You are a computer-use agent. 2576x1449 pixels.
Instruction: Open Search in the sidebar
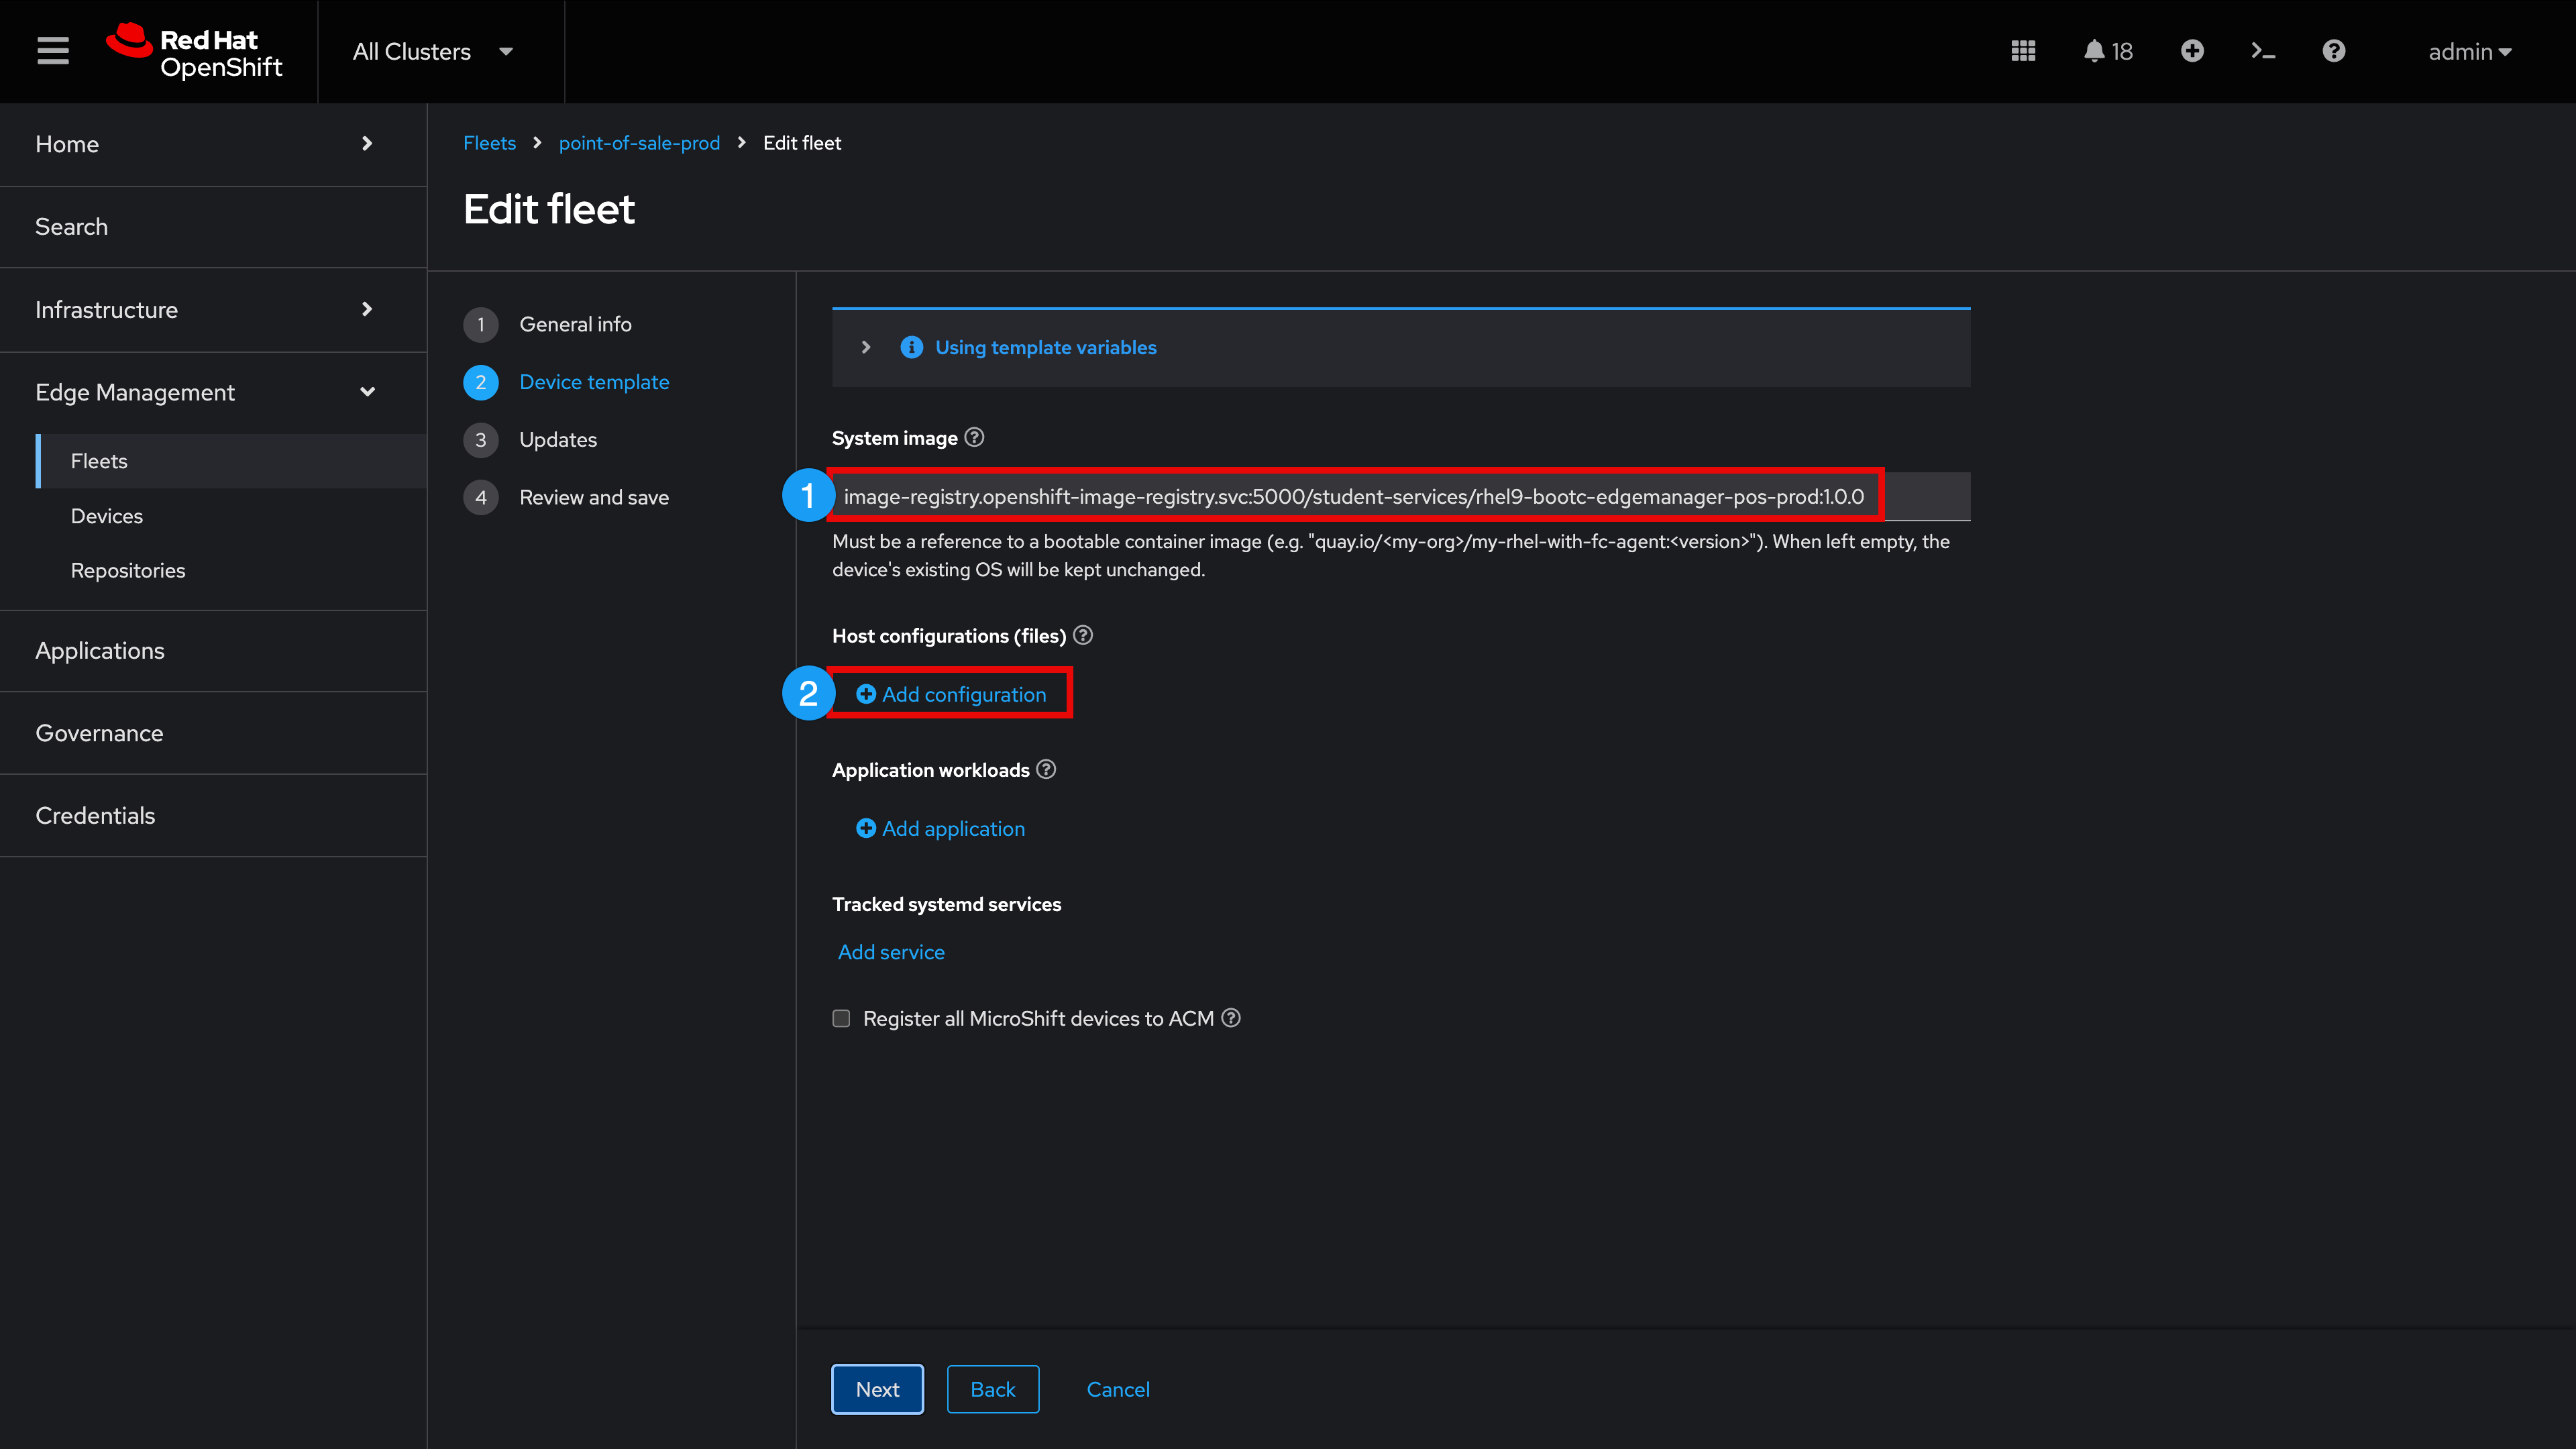coord(213,227)
